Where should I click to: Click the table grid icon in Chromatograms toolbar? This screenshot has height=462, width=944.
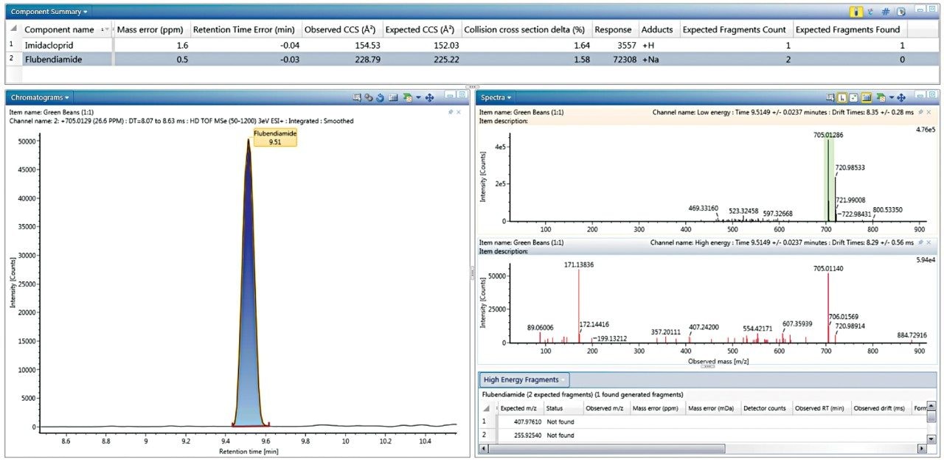pyautogui.click(x=393, y=97)
